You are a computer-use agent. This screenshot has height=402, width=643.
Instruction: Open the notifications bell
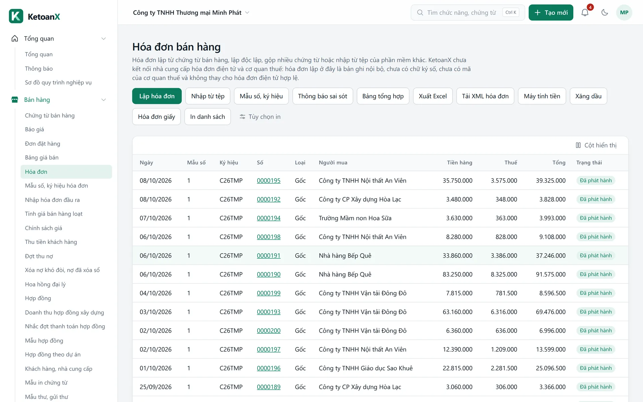[x=585, y=12]
